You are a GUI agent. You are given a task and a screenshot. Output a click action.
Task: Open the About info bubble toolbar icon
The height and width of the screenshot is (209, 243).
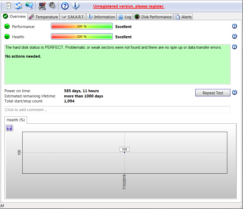click(75, 6)
